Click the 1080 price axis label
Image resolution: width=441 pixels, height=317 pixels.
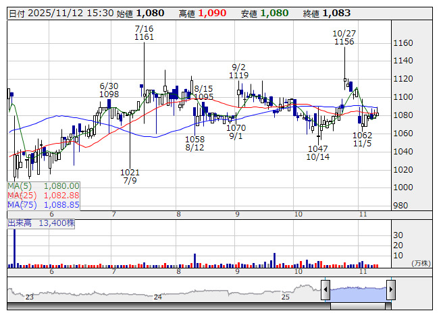(403, 115)
